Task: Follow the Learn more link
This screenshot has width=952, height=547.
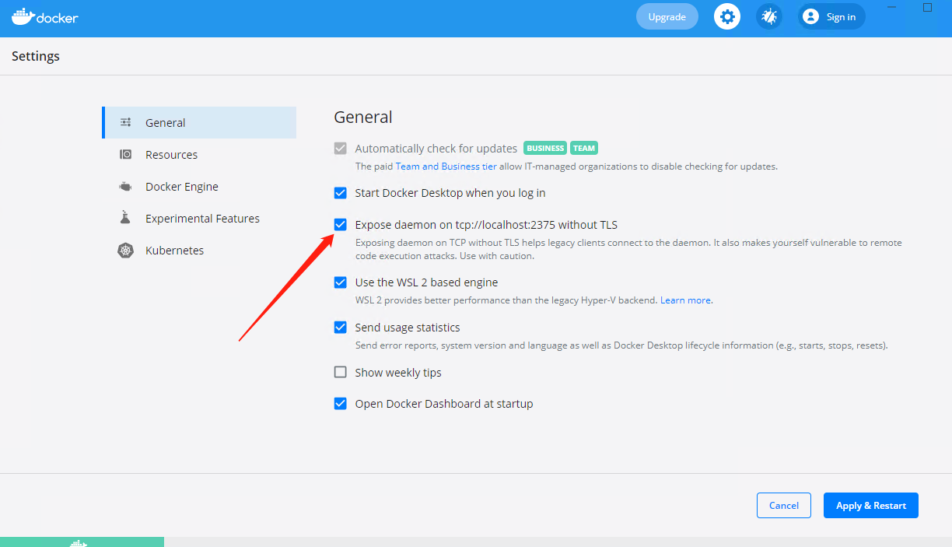Action: pyautogui.click(x=685, y=300)
